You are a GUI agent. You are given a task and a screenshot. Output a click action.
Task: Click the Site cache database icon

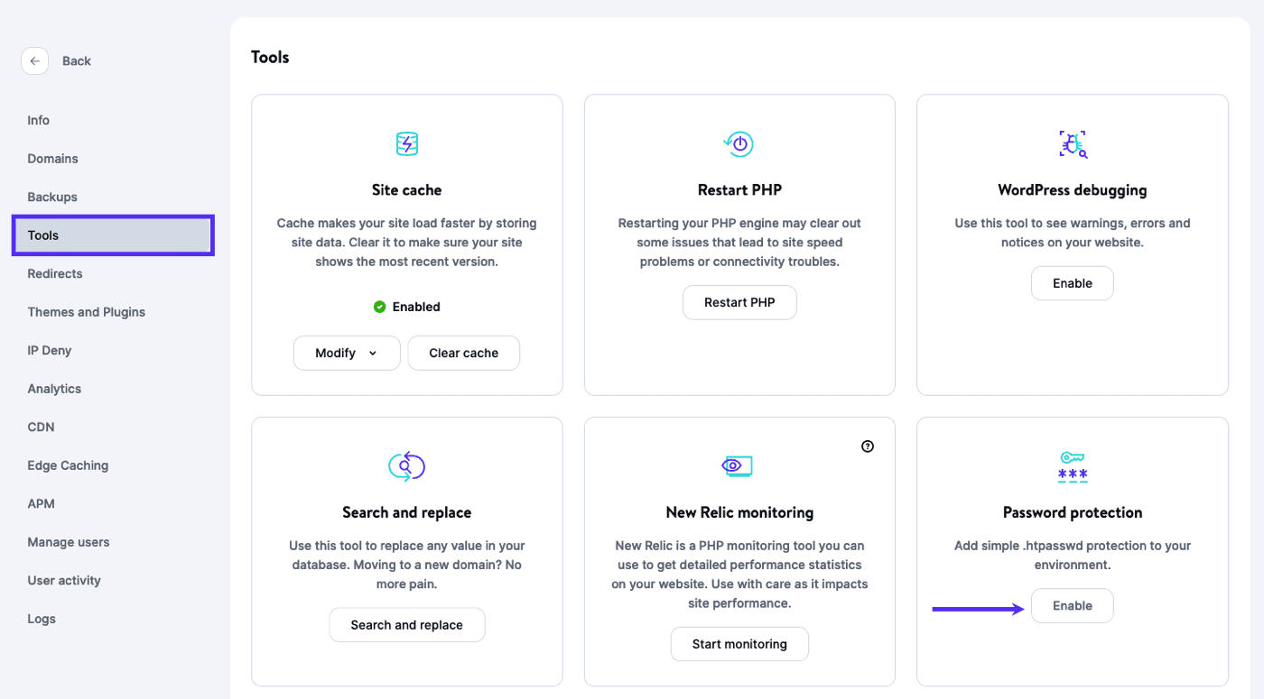click(407, 143)
